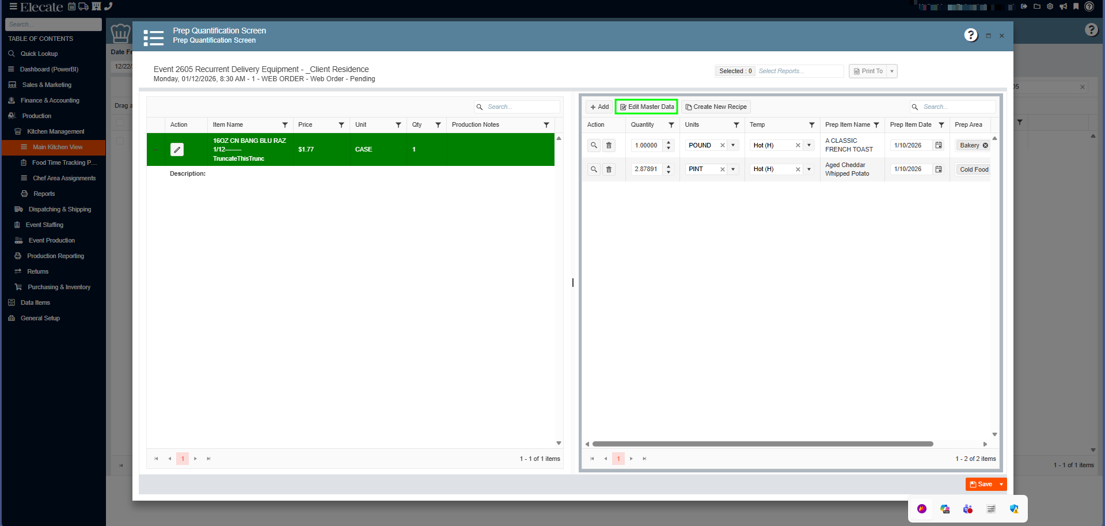The width and height of the screenshot is (1105, 526).
Task: Filter the Item Name column
Action: tap(285, 125)
